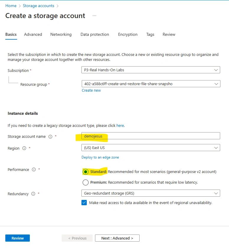Click info icon next to Performance label

(34, 170)
